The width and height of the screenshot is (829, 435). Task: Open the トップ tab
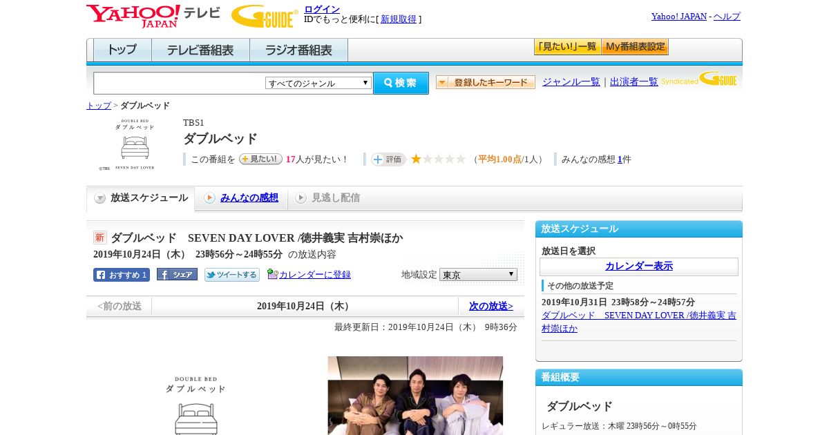122,50
